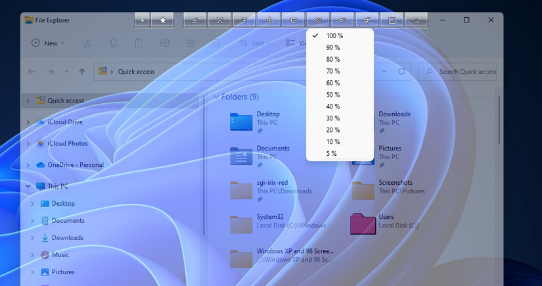
Task: Click the title button showing lines and arrow
Action: click(x=194, y=20)
